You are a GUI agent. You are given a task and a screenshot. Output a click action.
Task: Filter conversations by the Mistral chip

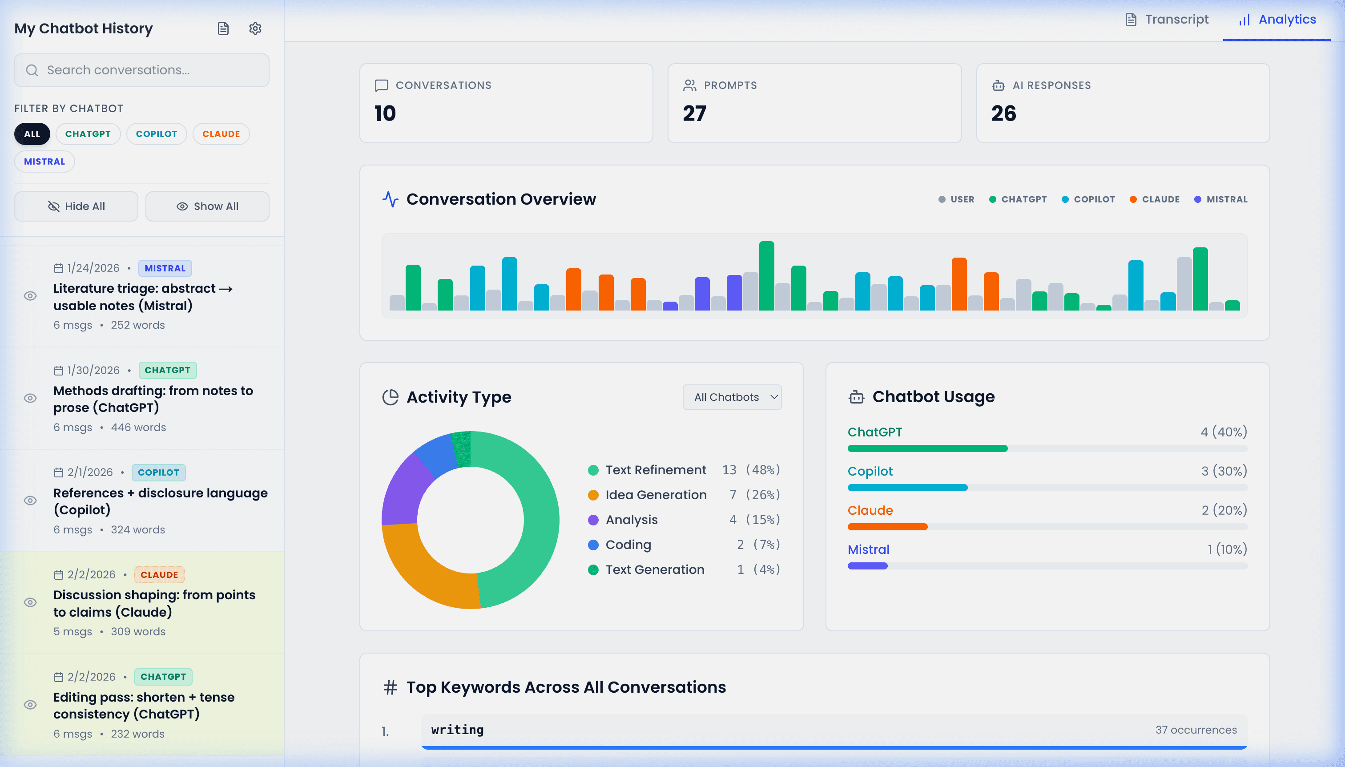tap(44, 162)
